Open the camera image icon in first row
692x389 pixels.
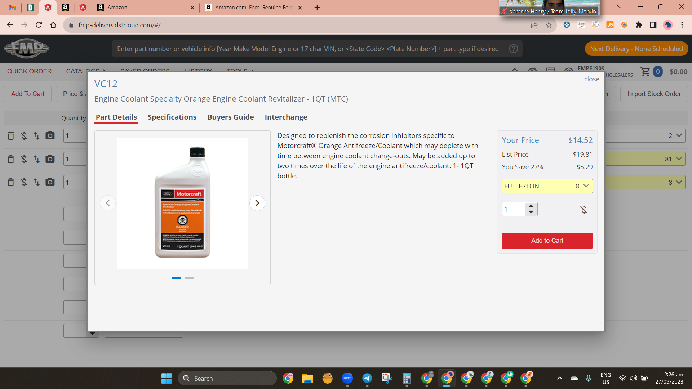click(50, 136)
